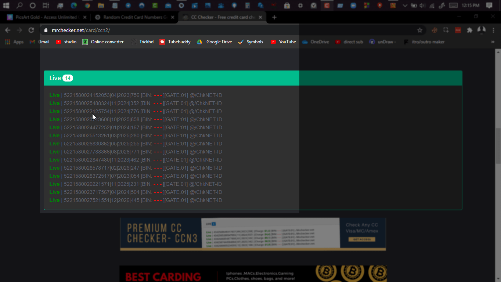The image size is (501, 282).
Task: Open the Chrome profile avatar menu
Action: (x=482, y=30)
